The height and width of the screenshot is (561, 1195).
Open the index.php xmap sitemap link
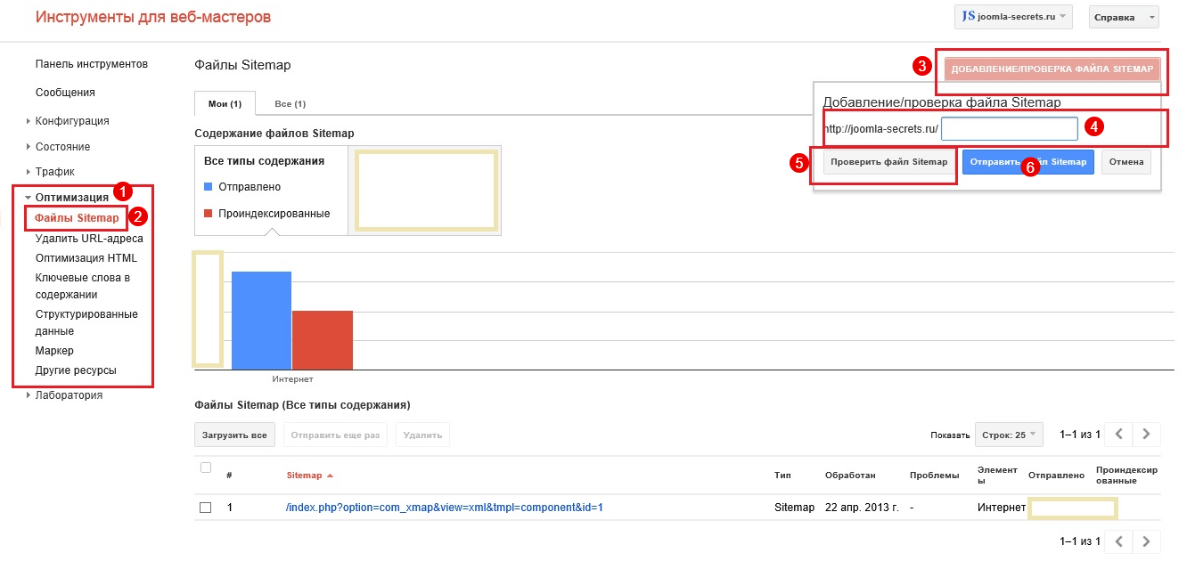coord(445,508)
